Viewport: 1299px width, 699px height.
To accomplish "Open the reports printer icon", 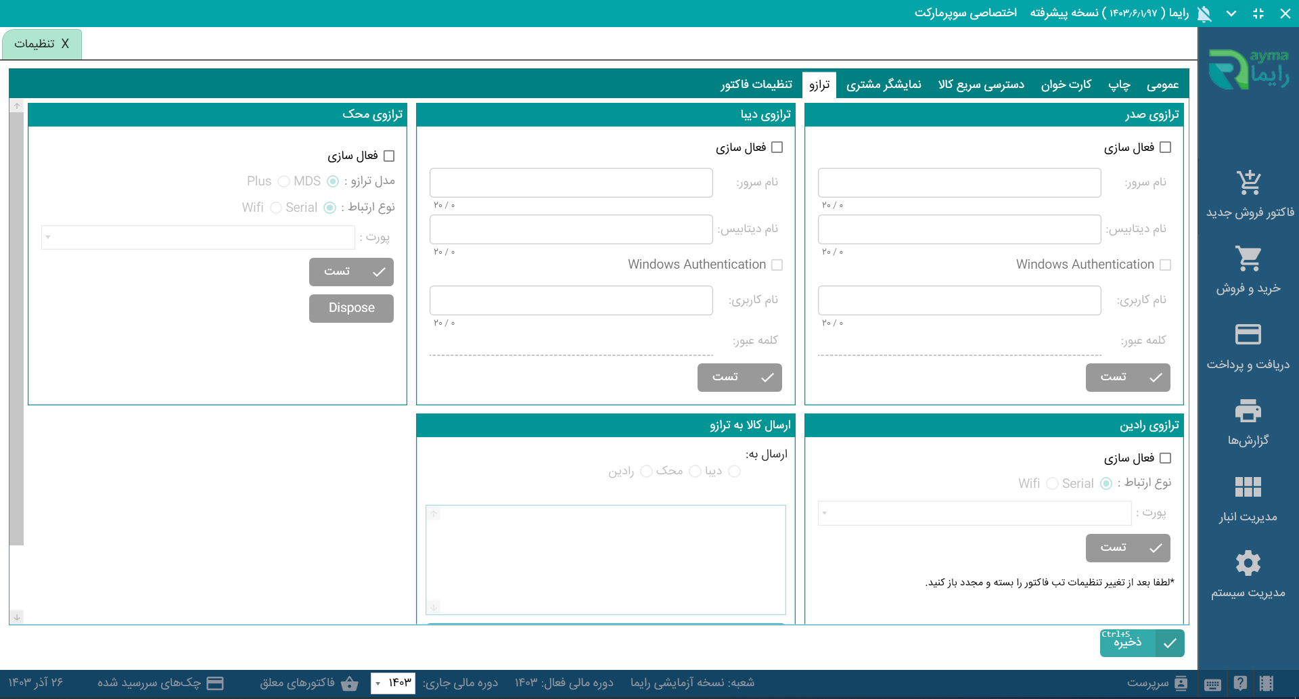I will [x=1248, y=411].
